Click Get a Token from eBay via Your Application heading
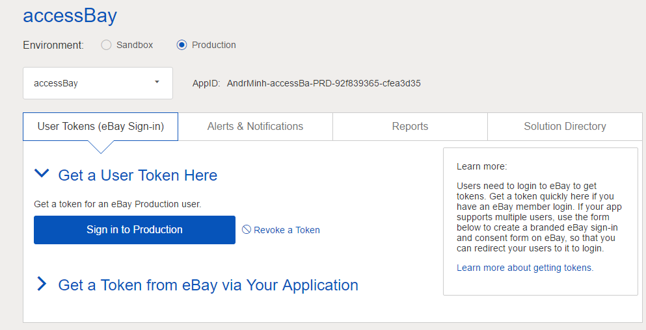 tap(208, 285)
